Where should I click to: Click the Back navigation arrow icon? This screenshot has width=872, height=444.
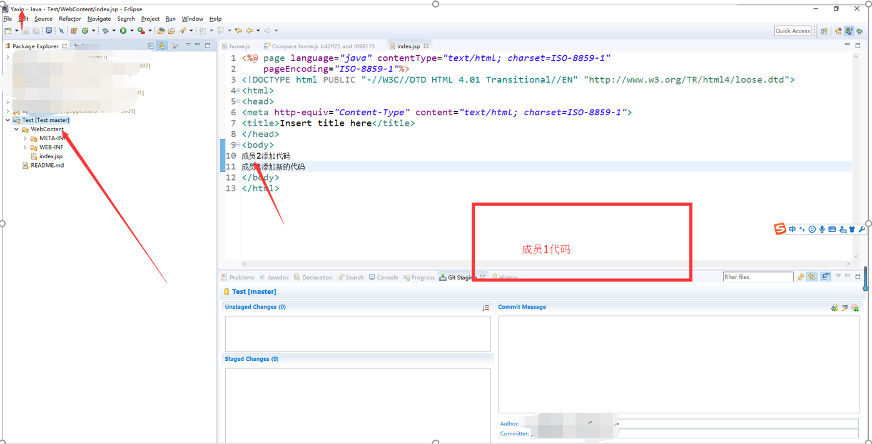250,31
